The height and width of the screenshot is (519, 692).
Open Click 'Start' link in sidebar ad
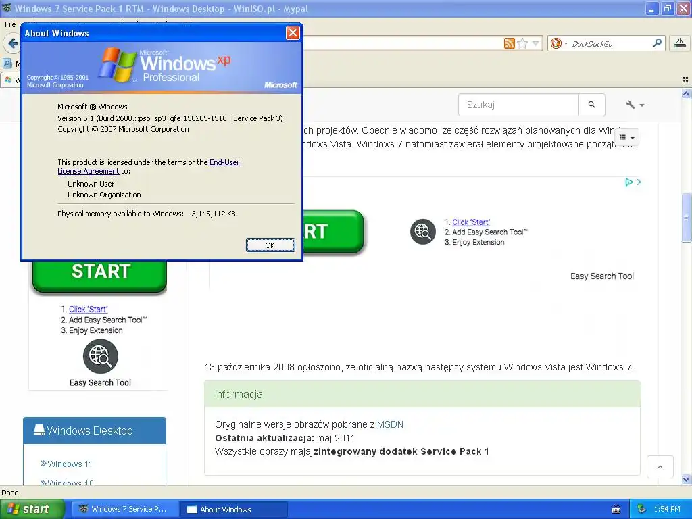(89, 309)
